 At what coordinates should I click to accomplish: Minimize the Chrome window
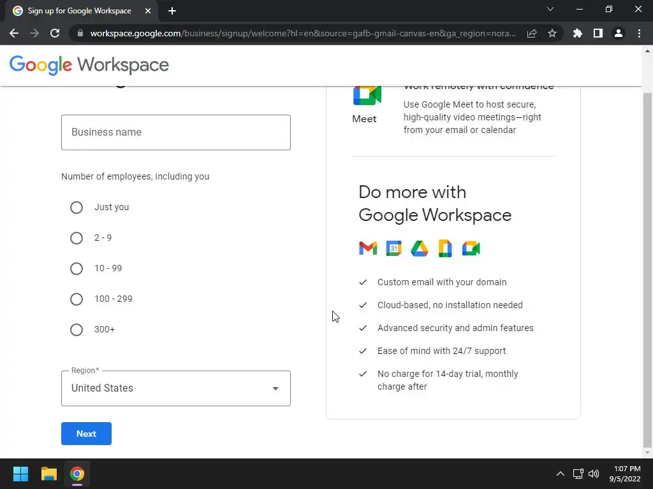coord(579,9)
